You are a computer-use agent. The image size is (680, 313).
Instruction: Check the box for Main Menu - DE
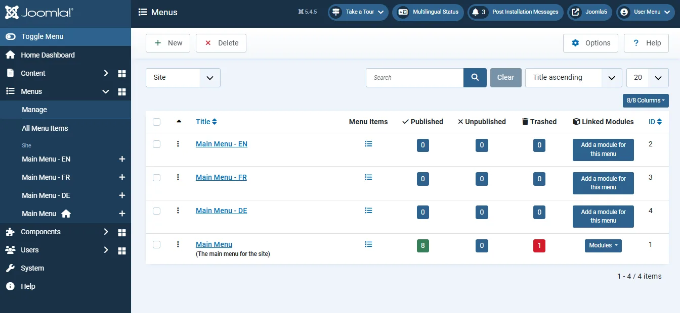(x=156, y=211)
